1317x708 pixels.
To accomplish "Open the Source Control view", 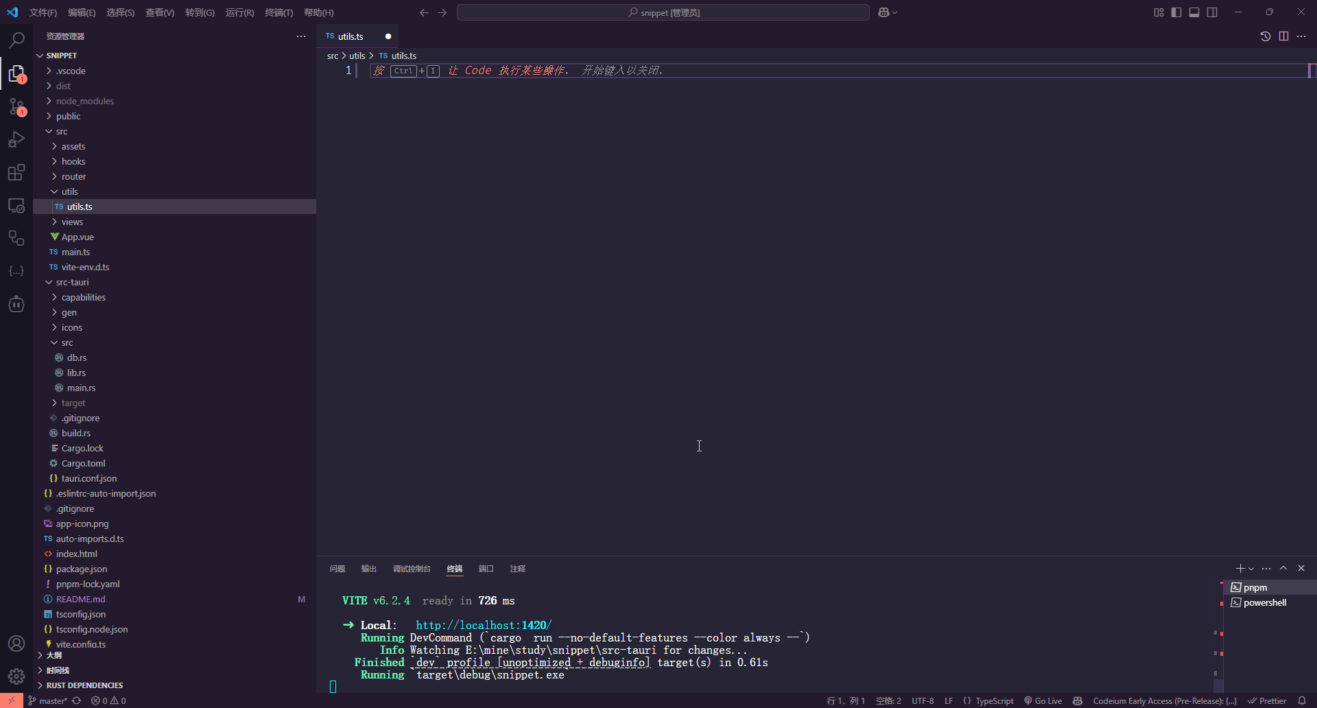I will click(x=16, y=107).
